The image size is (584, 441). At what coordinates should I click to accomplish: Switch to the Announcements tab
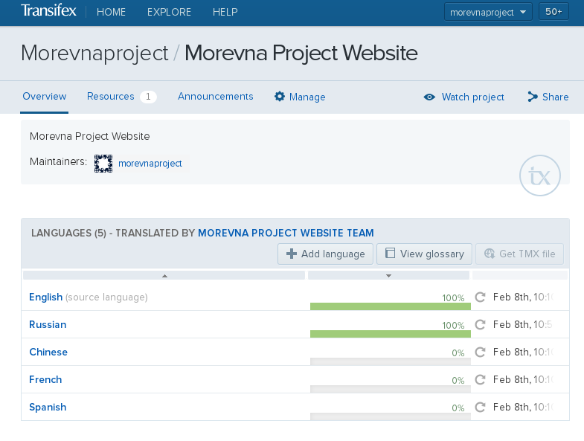pos(215,97)
